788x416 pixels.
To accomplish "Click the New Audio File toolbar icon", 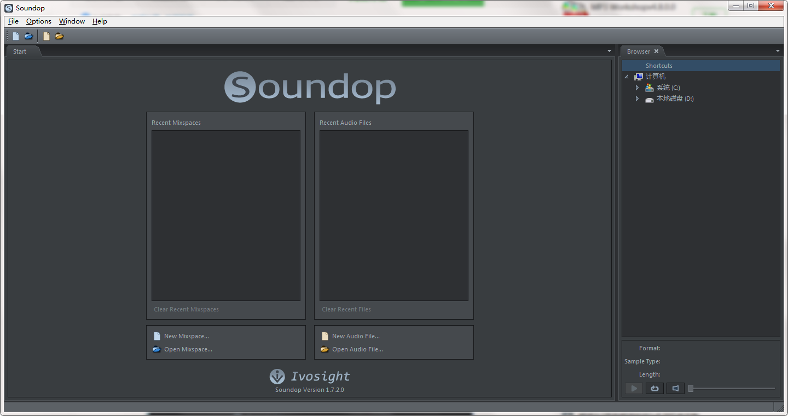I will click(x=47, y=36).
